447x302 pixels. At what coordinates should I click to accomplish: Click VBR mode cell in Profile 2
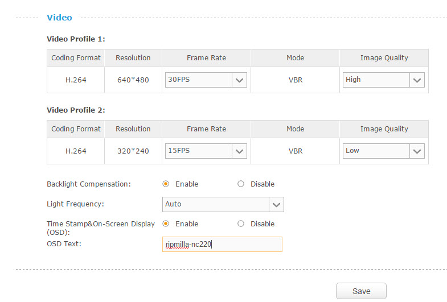coord(295,151)
